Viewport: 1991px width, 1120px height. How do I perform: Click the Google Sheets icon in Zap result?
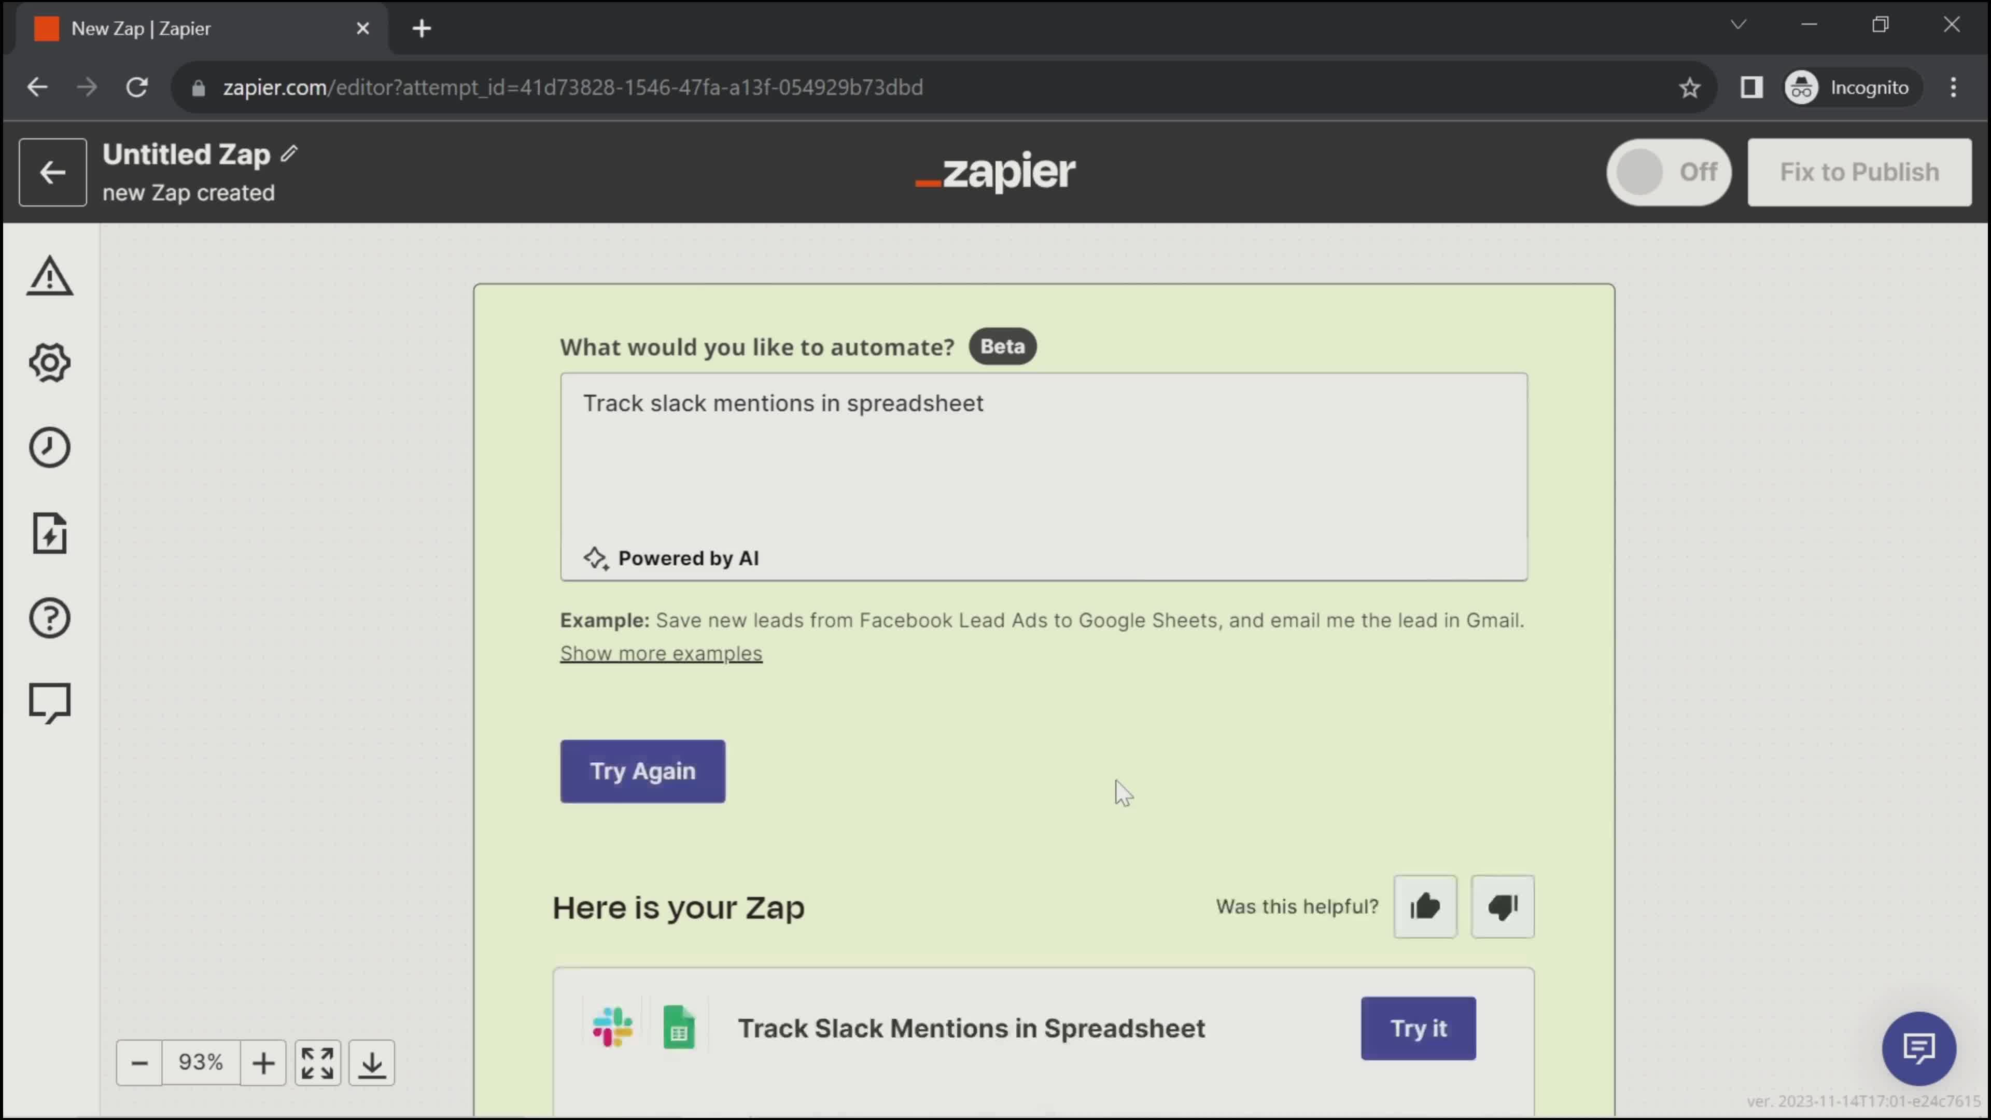[x=678, y=1028]
